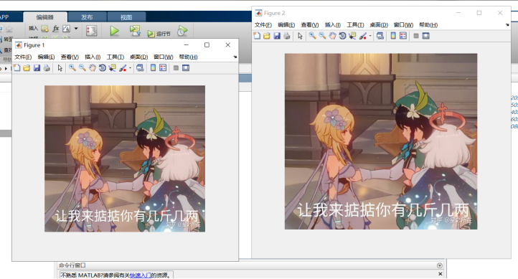The image size is (518, 279).
Task: Select the Edit Plot arrow in Figure 2
Action: (x=300, y=36)
